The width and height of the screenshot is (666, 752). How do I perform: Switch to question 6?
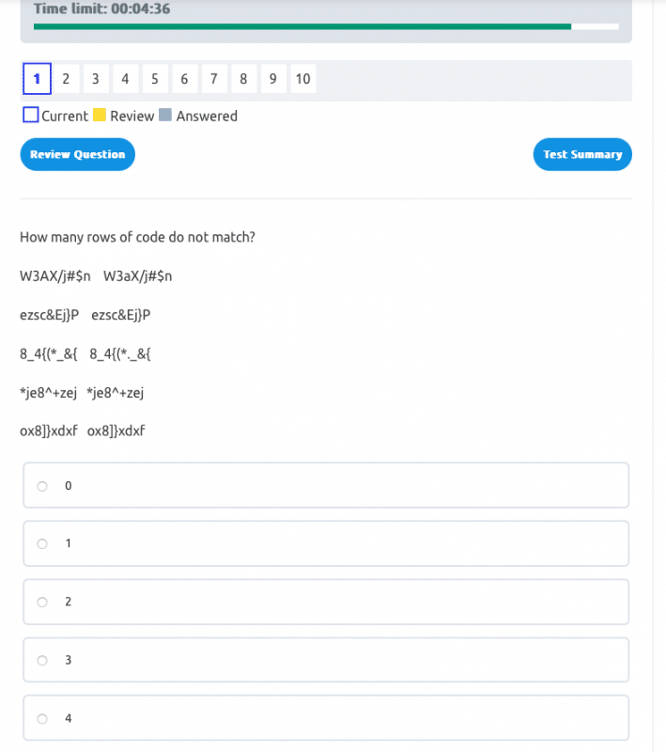click(x=184, y=79)
